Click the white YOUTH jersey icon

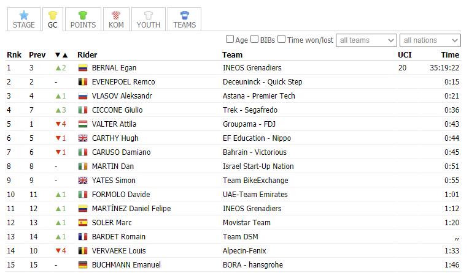(149, 15)
